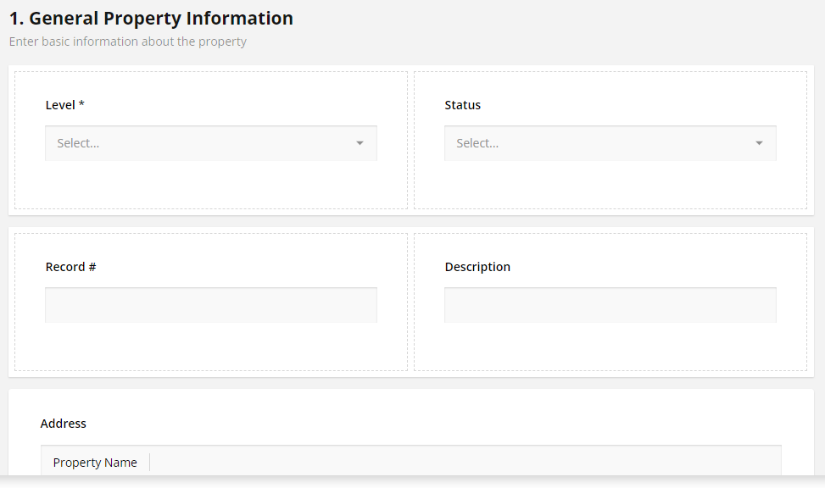825x488 pixels.
Task: Click the 'Enter basic information' subtitle text
Action: click(127, 42)
